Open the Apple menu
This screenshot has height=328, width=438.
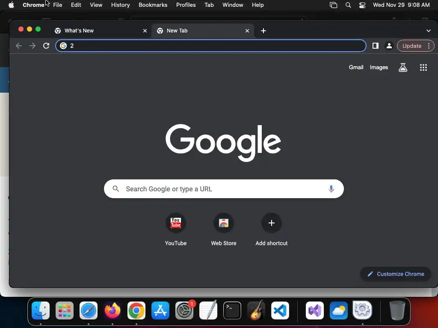pos(11,5)
